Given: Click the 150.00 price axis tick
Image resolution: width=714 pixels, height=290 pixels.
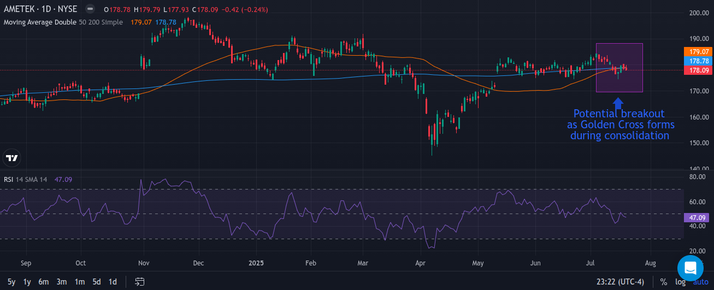Looking at the screenshot, I should tap(699, 143).
